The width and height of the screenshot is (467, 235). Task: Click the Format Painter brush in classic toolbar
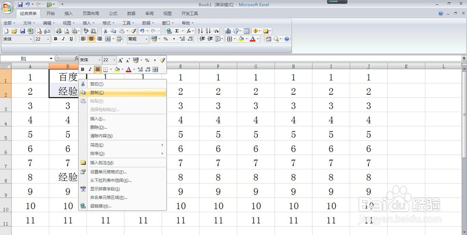[x=133, y=31]
